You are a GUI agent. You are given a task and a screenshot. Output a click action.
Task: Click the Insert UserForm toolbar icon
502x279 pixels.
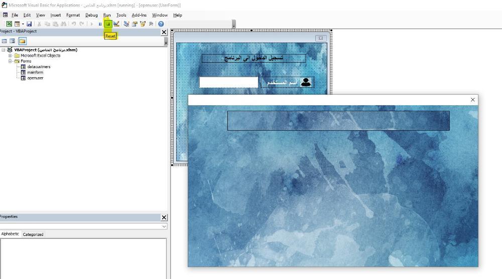(17, 24)
